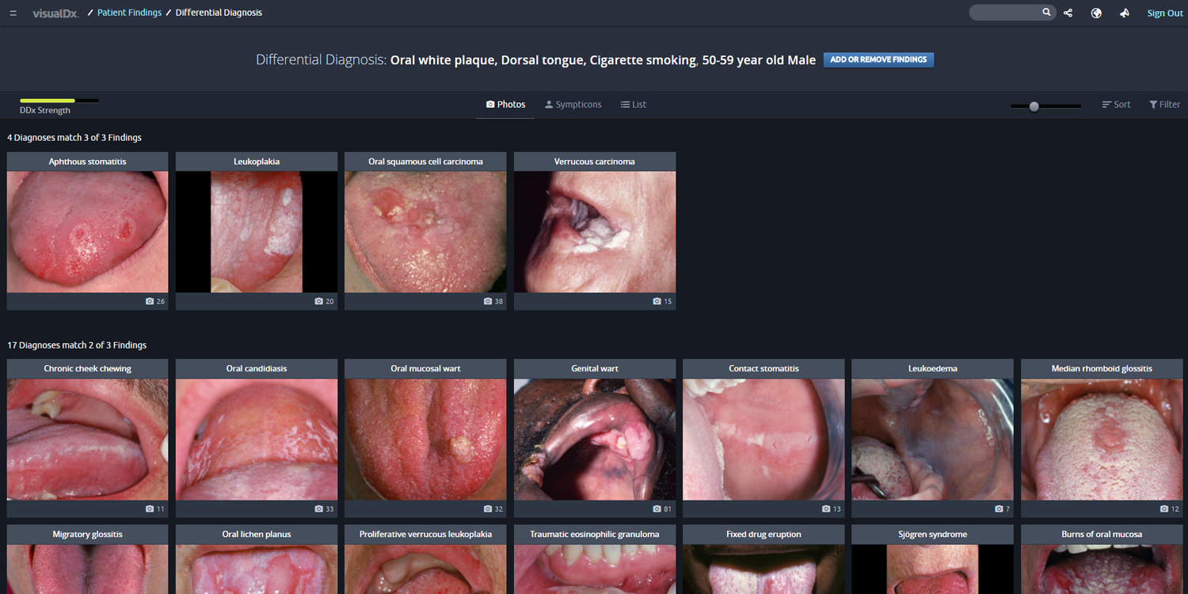Go to Patient Findings breadcrumb
Screen dimensions: 1188x594
pyautogui.click(x=129, y=13)
